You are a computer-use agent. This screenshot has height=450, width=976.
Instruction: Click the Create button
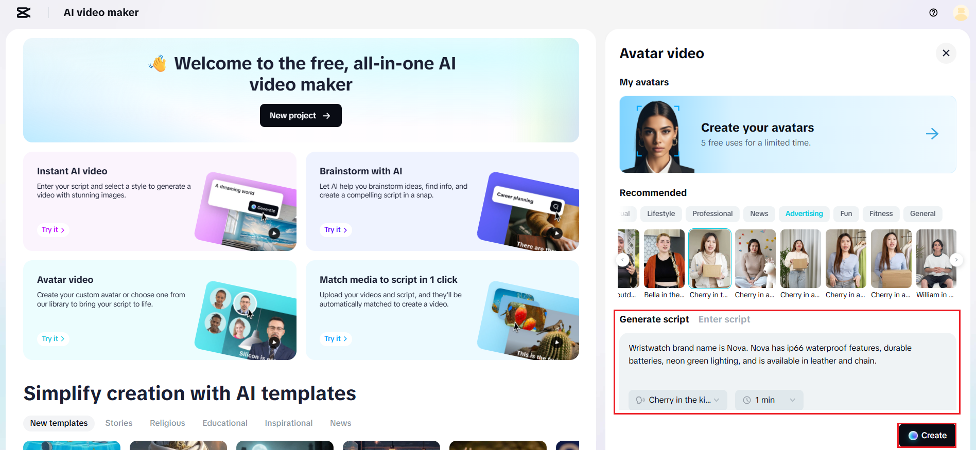927,435
